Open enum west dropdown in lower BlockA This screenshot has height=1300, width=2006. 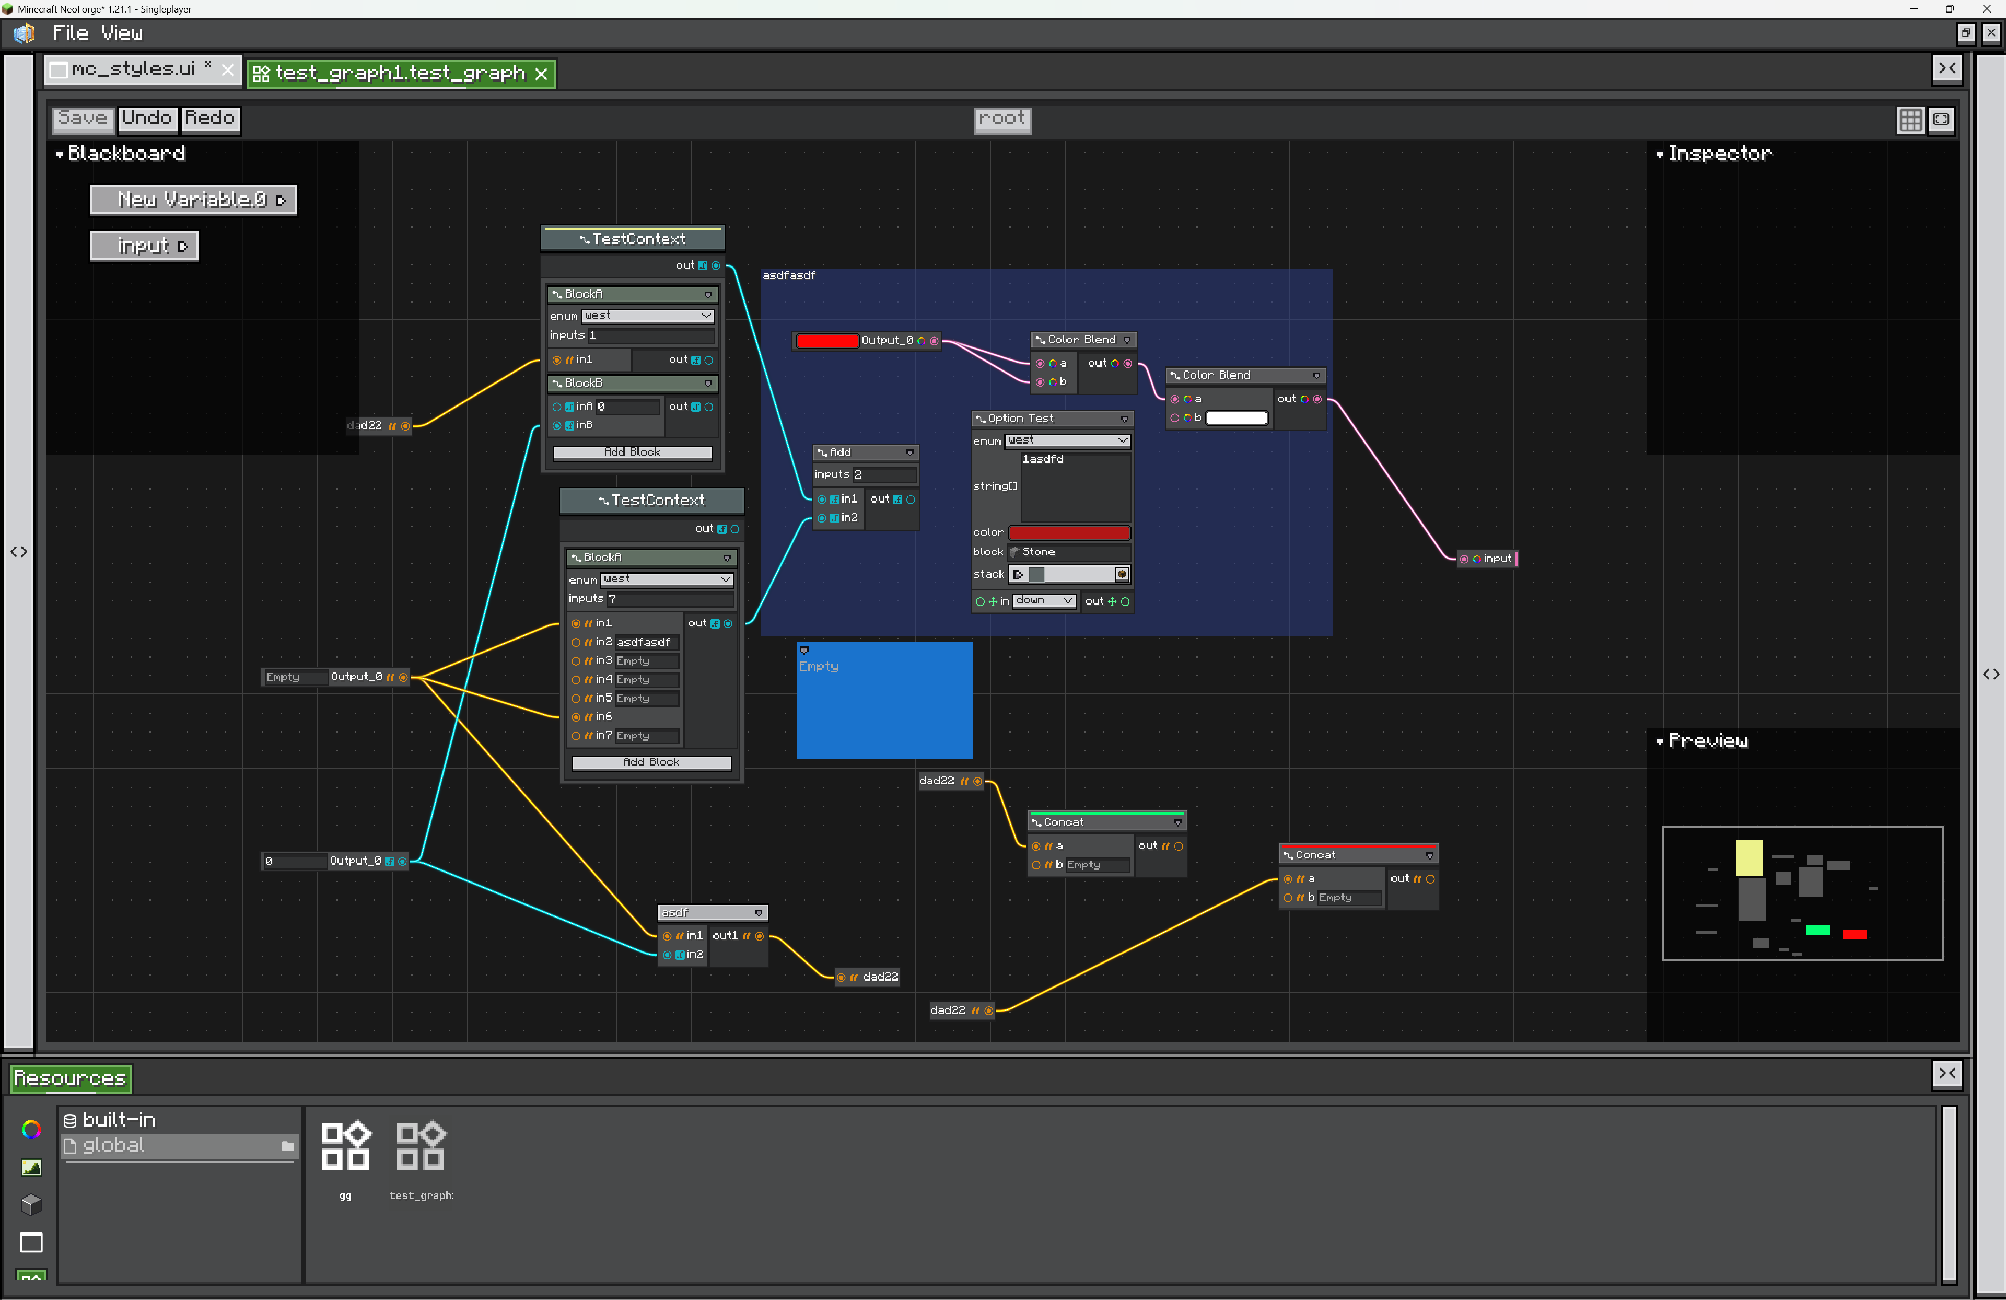[667, 579]
